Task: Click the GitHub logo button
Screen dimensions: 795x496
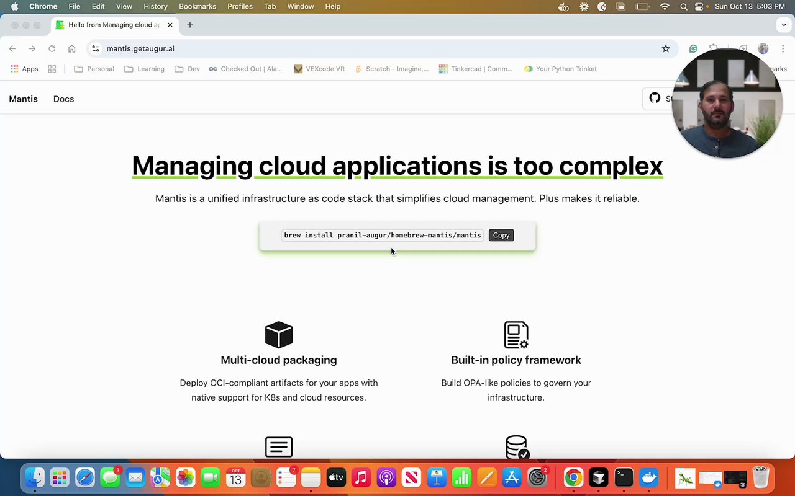Action: tap(655, 98)
